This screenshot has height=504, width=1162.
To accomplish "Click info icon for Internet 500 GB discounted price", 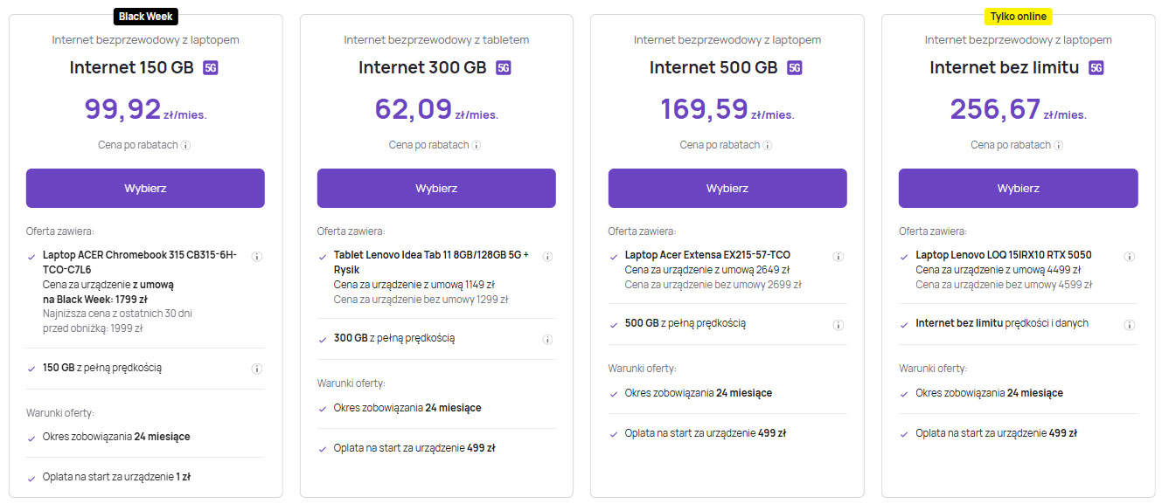I will pyautogui.click(x=768, y=145).
